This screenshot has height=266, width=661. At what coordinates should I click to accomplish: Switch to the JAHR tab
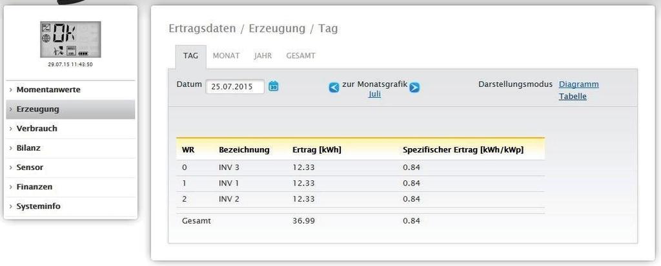pos(263,56)
